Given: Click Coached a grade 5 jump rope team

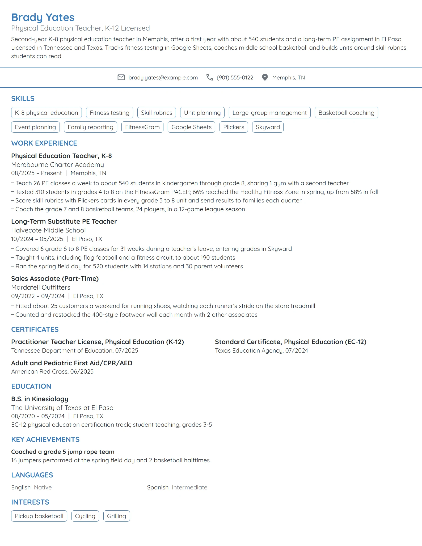Looking at the screenshot, I should (x=63, y=452).
